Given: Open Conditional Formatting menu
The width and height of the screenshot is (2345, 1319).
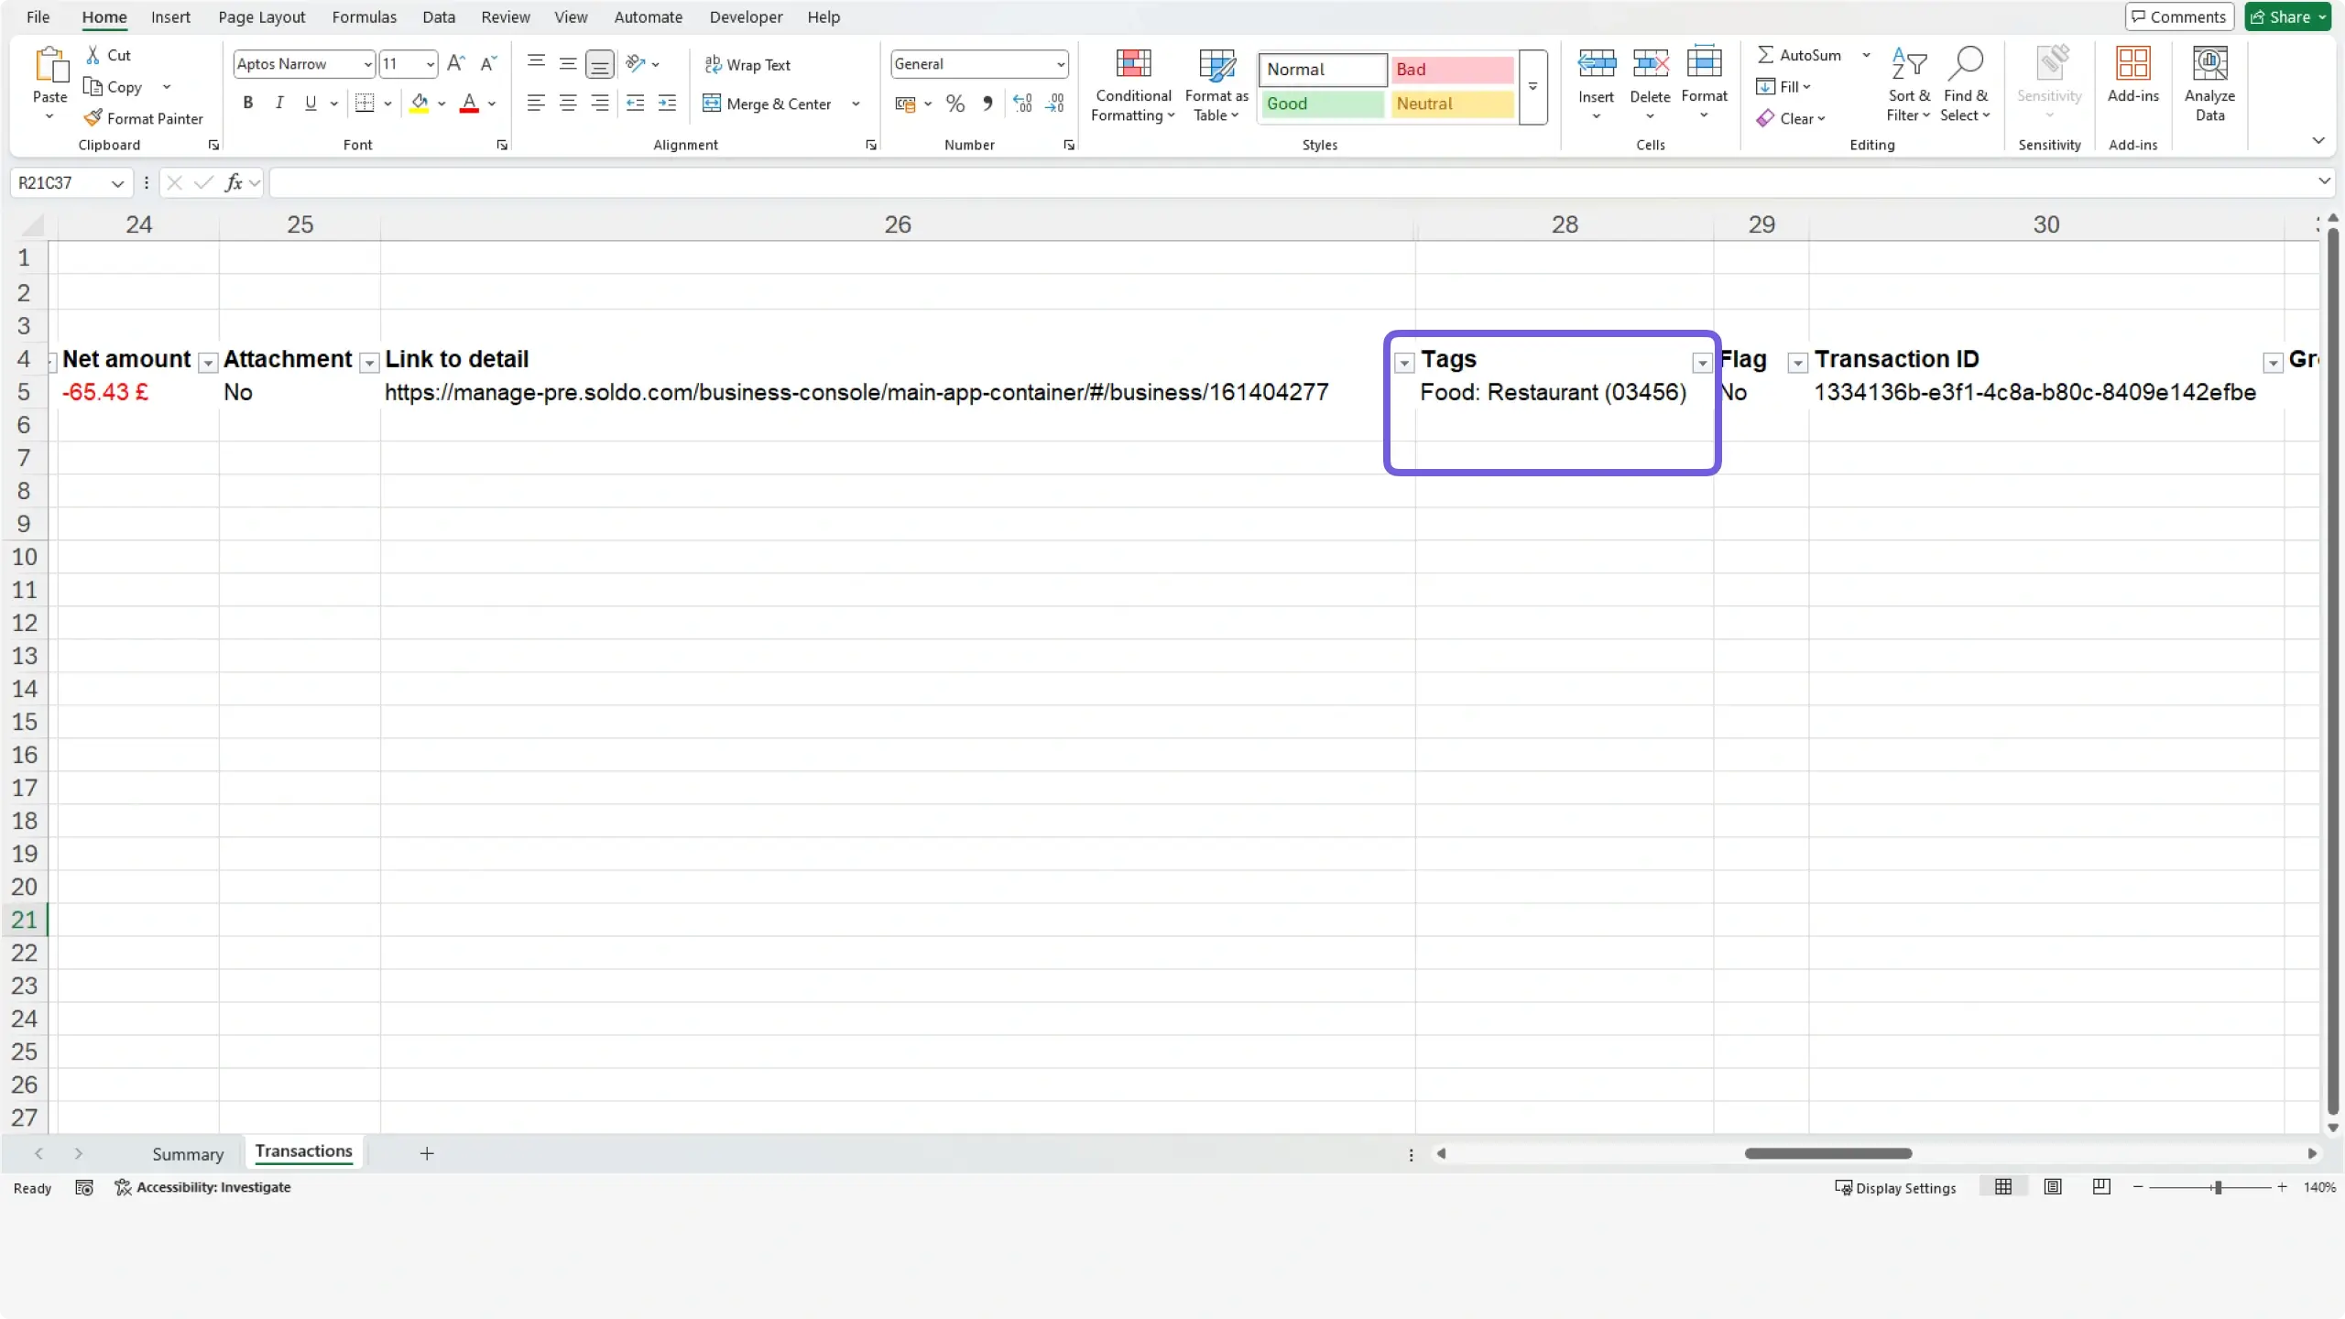Looking at the screenshot, I should tap(1133, 85).
